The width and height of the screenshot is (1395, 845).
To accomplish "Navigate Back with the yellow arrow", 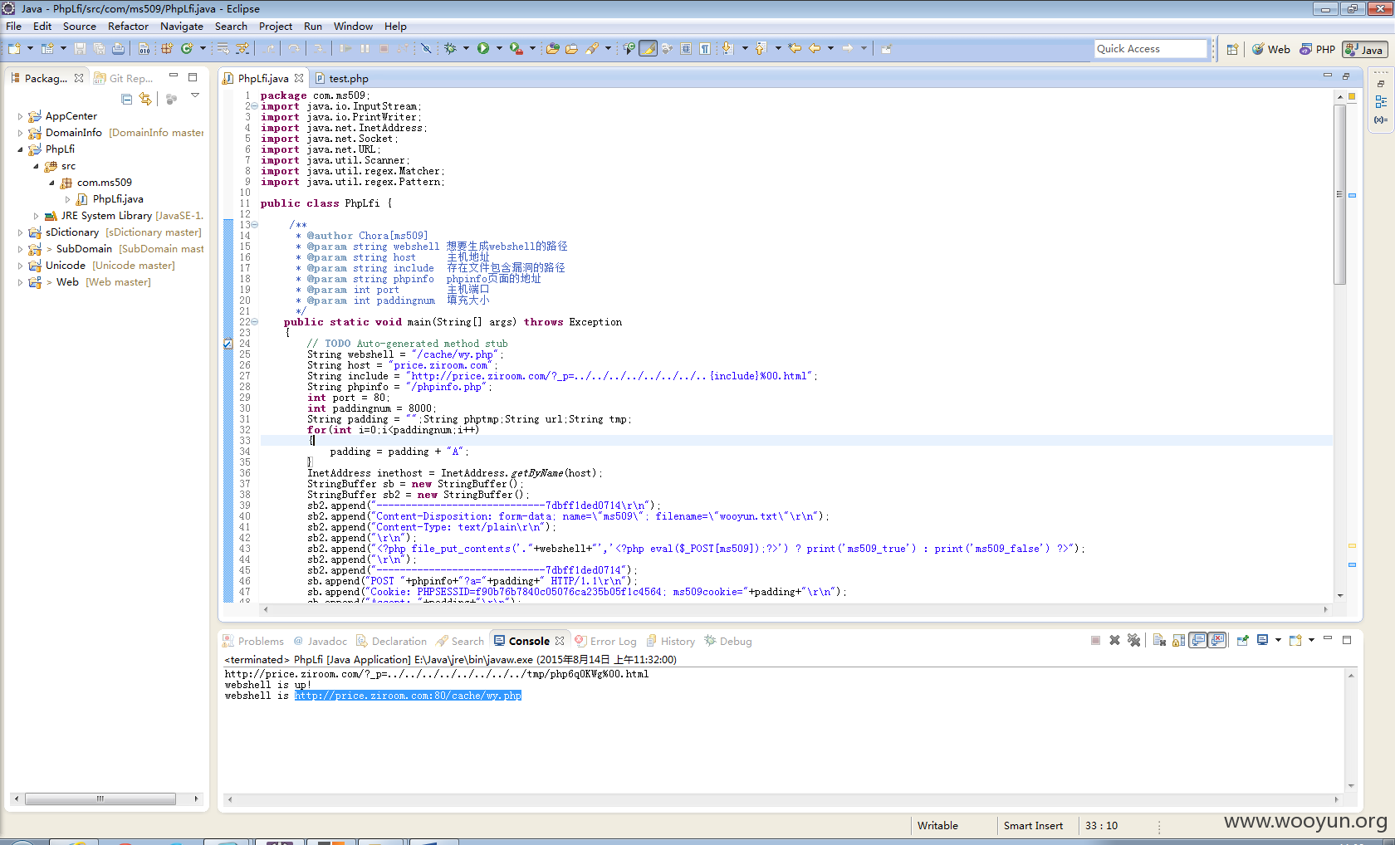I will pyautogui.click(x=815, y=49).
